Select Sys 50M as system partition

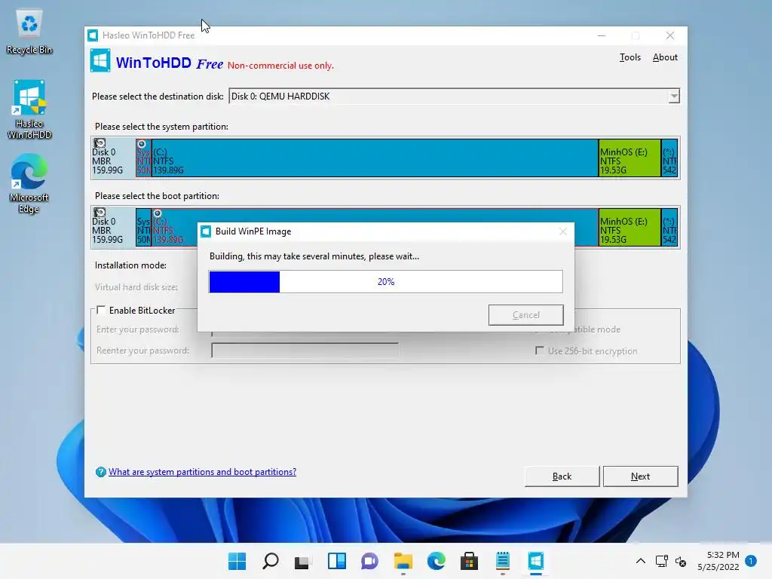tap(143, 158)
